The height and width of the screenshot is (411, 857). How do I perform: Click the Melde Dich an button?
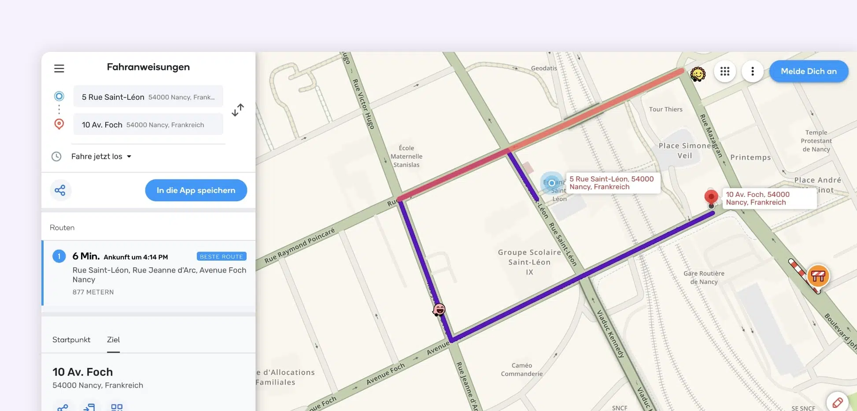(x=809, y=71)
